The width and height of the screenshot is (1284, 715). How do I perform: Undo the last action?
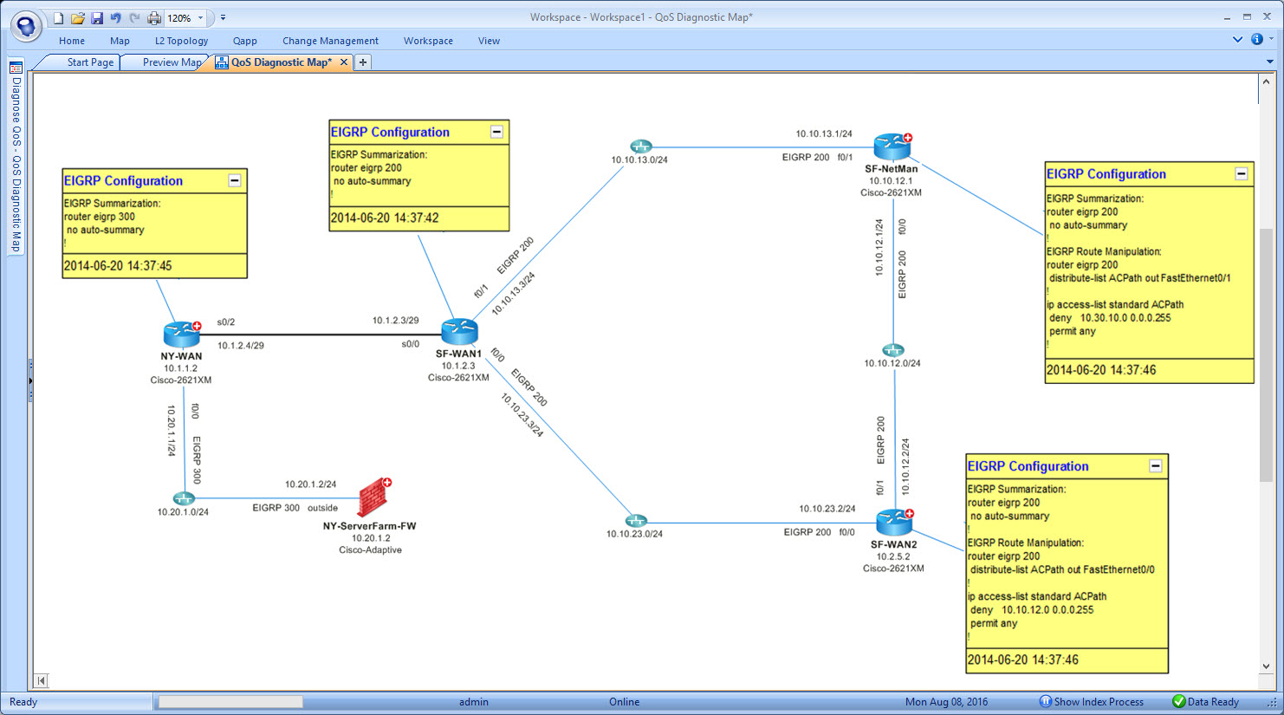(116, 17)
